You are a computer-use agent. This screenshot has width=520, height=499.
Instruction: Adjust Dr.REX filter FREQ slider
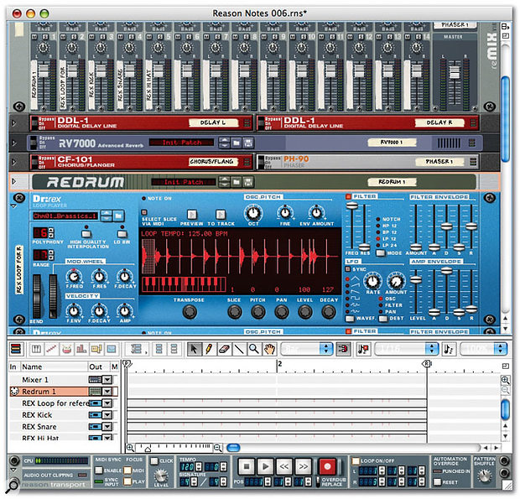tap(352, 206)
